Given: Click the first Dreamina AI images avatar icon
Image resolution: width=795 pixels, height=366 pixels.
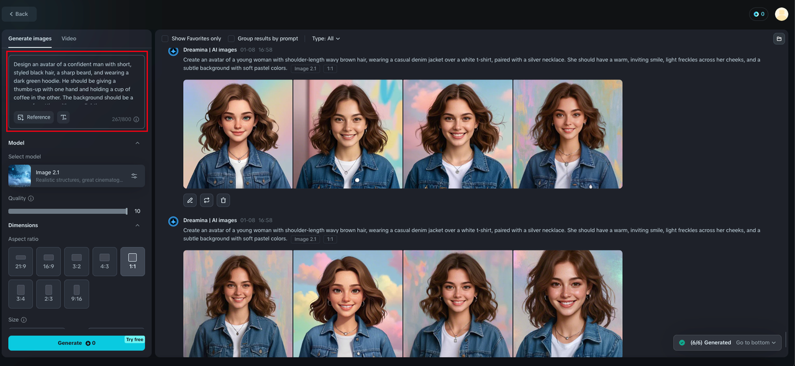Looking at the screenshot, I should coord(173,50).
